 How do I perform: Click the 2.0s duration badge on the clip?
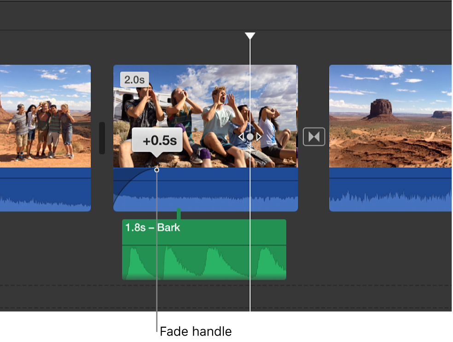(x=134, y=79)
